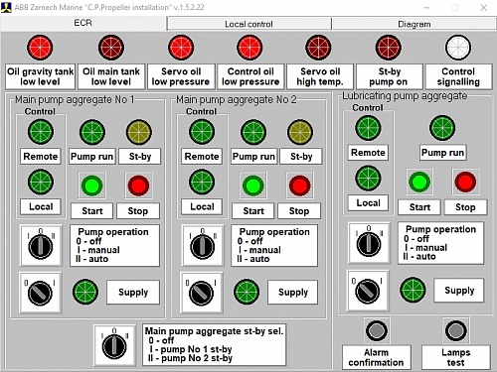Switch to the Local control tab

coord(248,24)
